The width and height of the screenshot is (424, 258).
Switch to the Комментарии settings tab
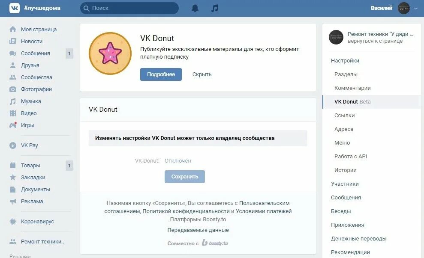click(352, 88)
